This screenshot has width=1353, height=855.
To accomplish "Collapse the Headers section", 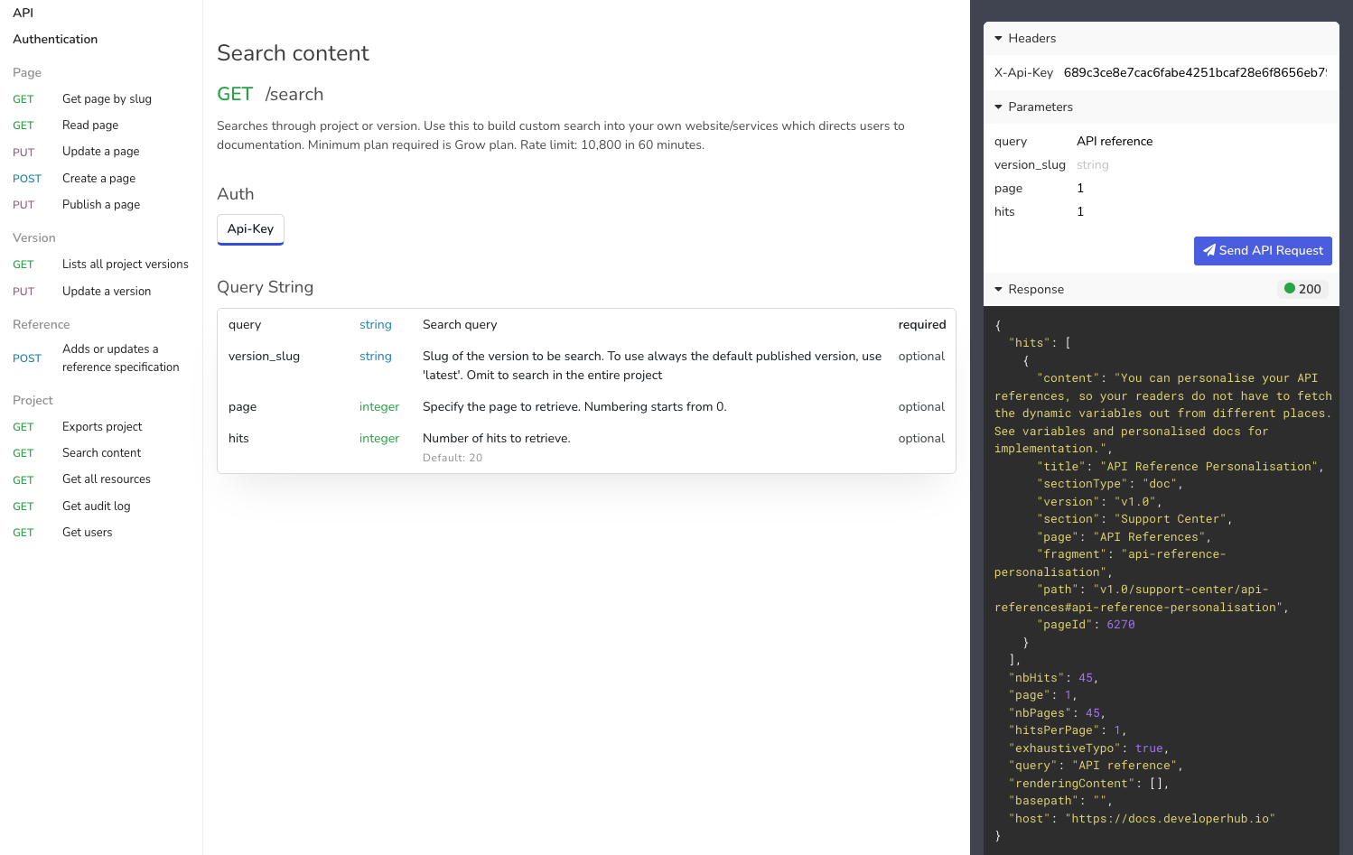I will (999, 38).
